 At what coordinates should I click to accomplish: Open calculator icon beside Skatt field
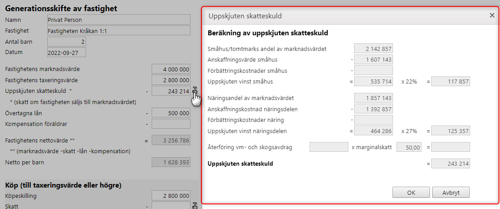tap(195, 206)
